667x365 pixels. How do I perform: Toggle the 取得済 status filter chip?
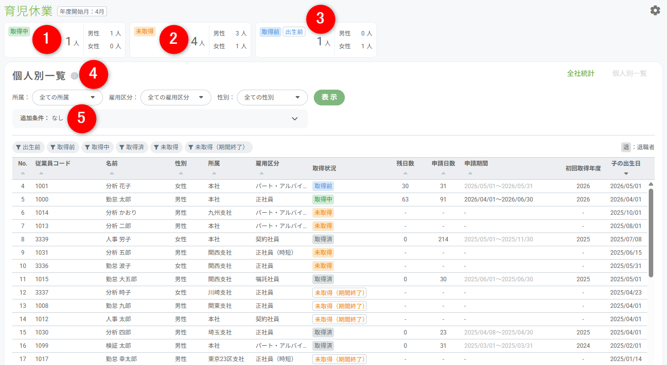(132, 147)
